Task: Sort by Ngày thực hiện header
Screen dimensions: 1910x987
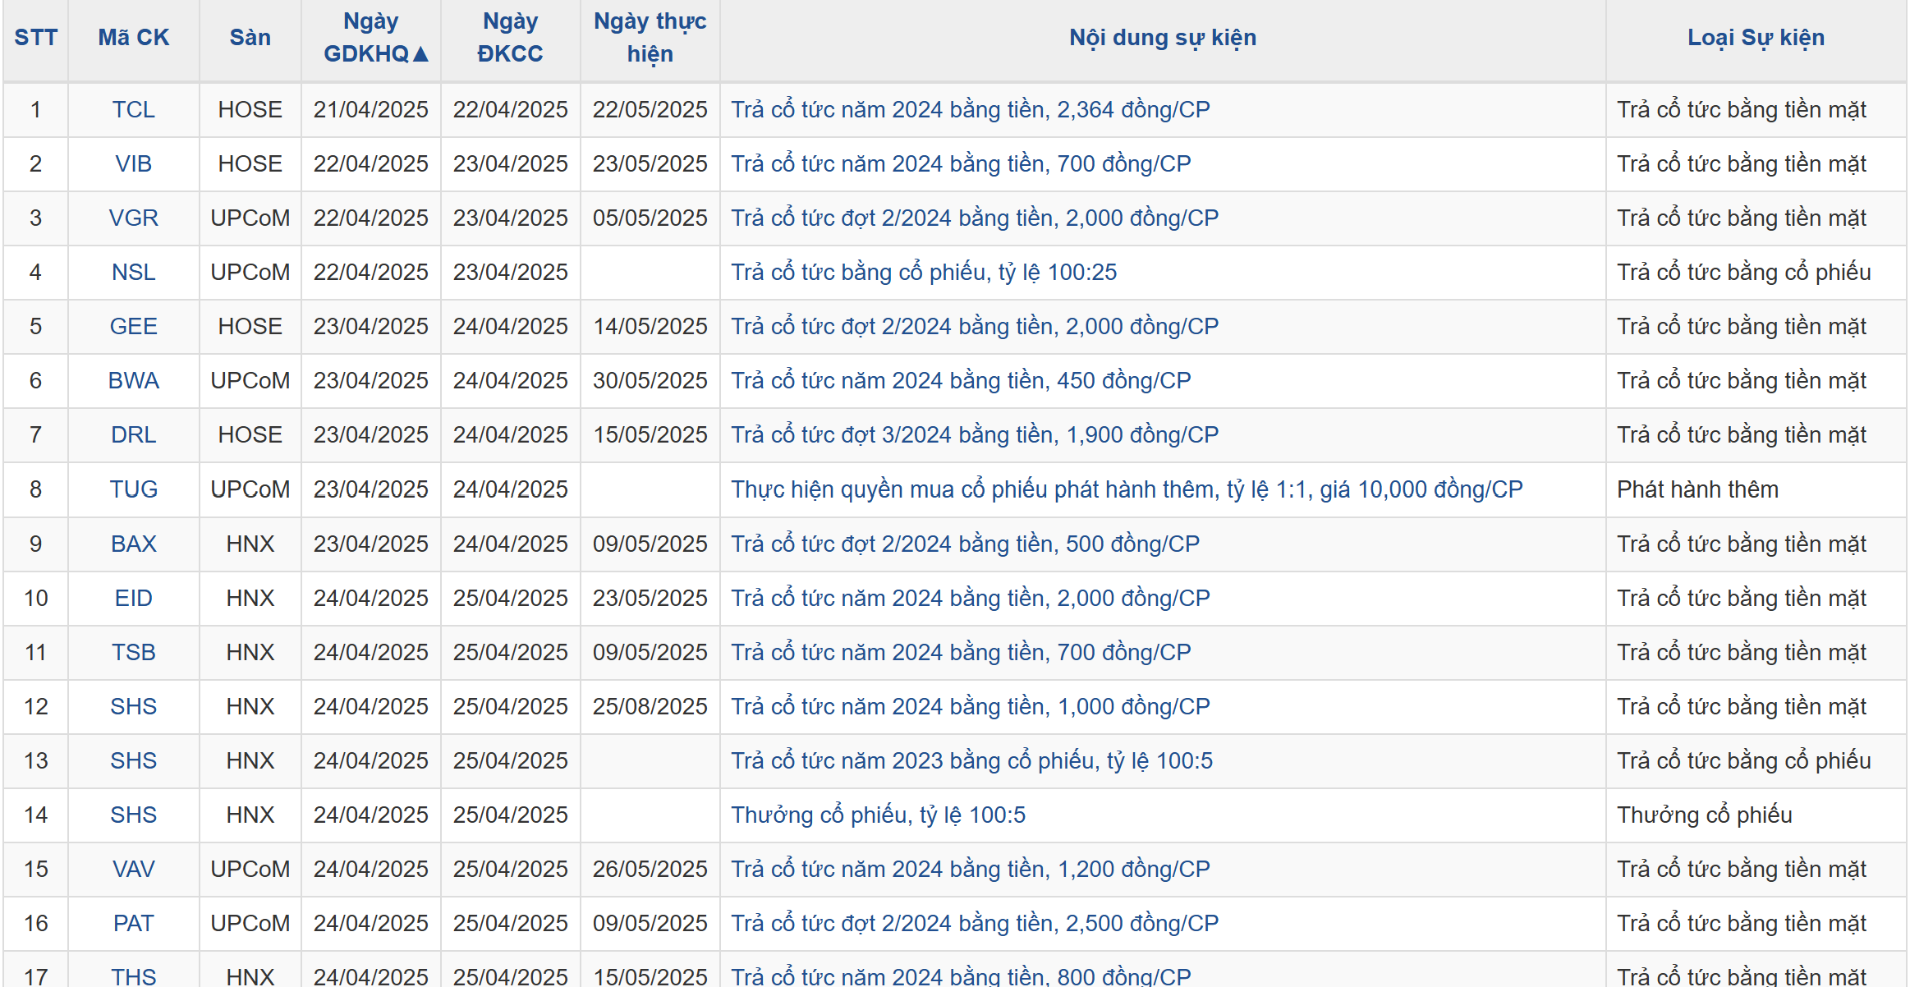Action: pyautogui.click(x=650, y=38)
